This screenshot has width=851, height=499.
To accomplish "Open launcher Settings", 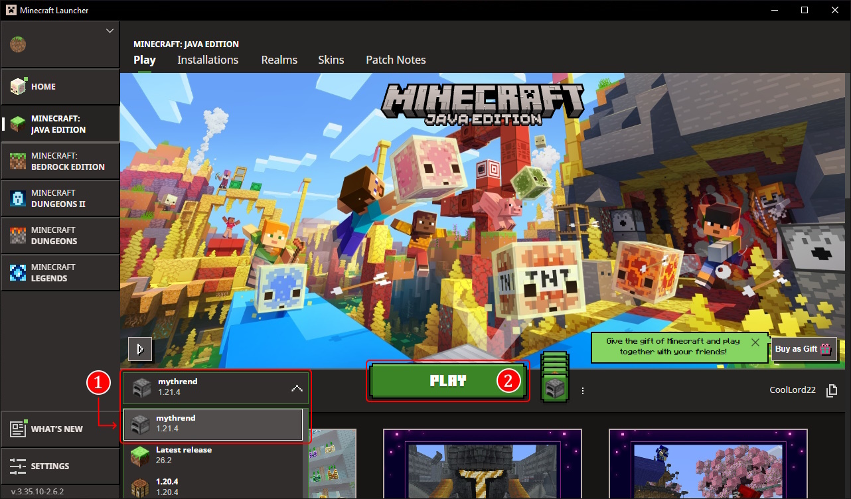I will point(60,466).
